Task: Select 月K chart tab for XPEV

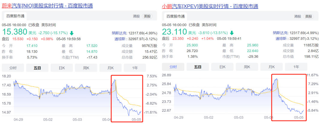Action: point(271,67)
